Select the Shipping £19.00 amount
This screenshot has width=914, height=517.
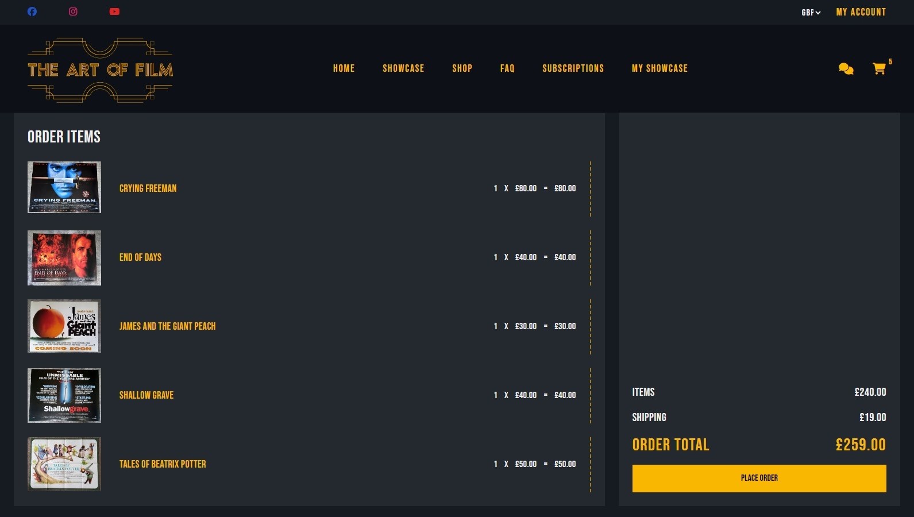pyautogui.click(x=872, y=418)
